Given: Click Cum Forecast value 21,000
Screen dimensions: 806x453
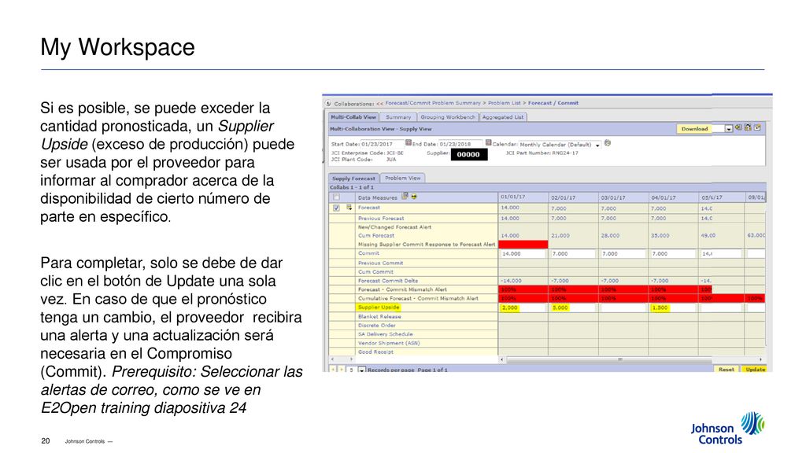Looking at the screenshot, I should [560, 236].
